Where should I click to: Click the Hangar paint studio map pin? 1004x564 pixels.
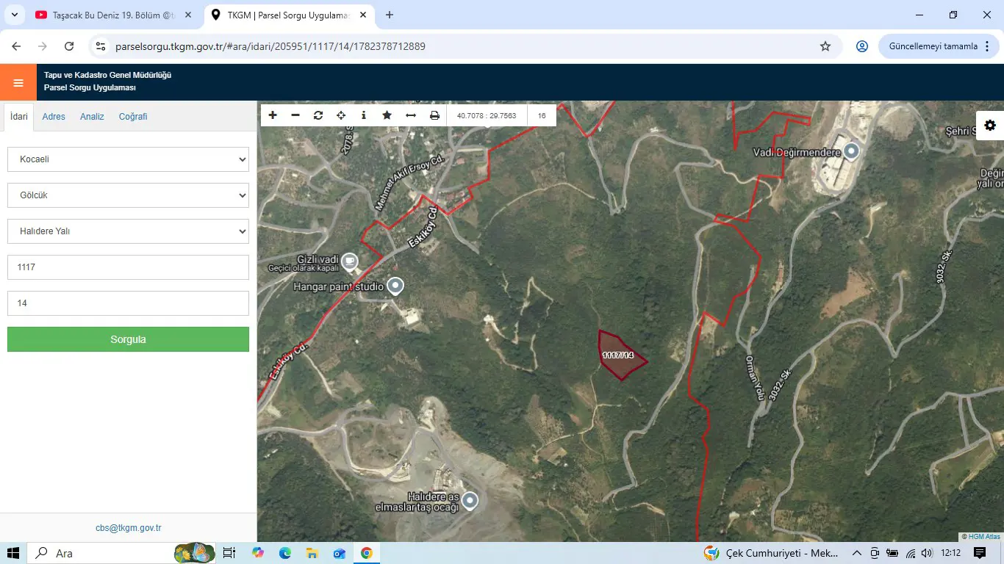click(x=395, y=286)
